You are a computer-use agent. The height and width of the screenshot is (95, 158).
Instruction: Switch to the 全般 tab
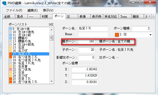tap(9, 17)
